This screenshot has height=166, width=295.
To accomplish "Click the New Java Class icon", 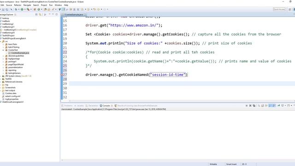I will 39,9.
